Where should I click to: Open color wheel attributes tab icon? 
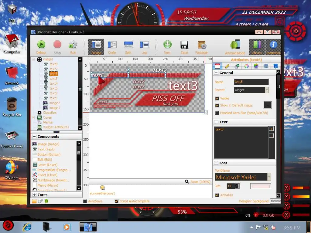pos(247,66)
